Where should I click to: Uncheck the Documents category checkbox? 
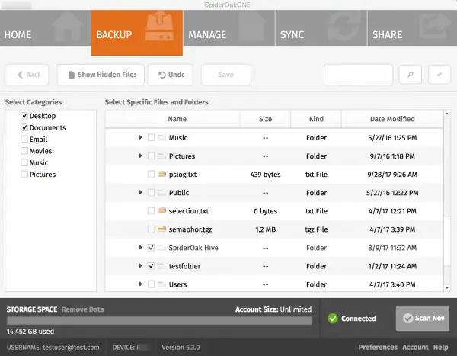pos(24,127)
